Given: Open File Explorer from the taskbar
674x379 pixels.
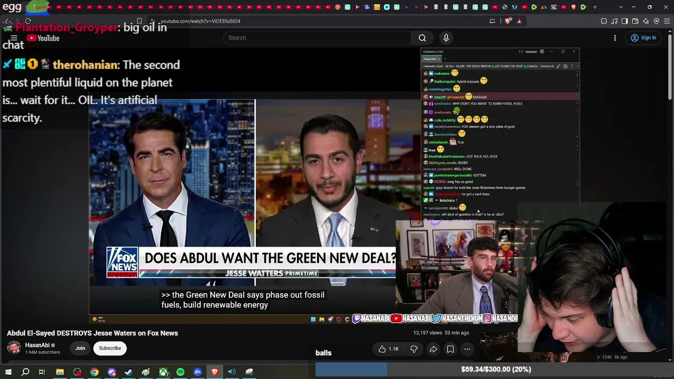Looking at the screenshot, I should click(60, 372).
